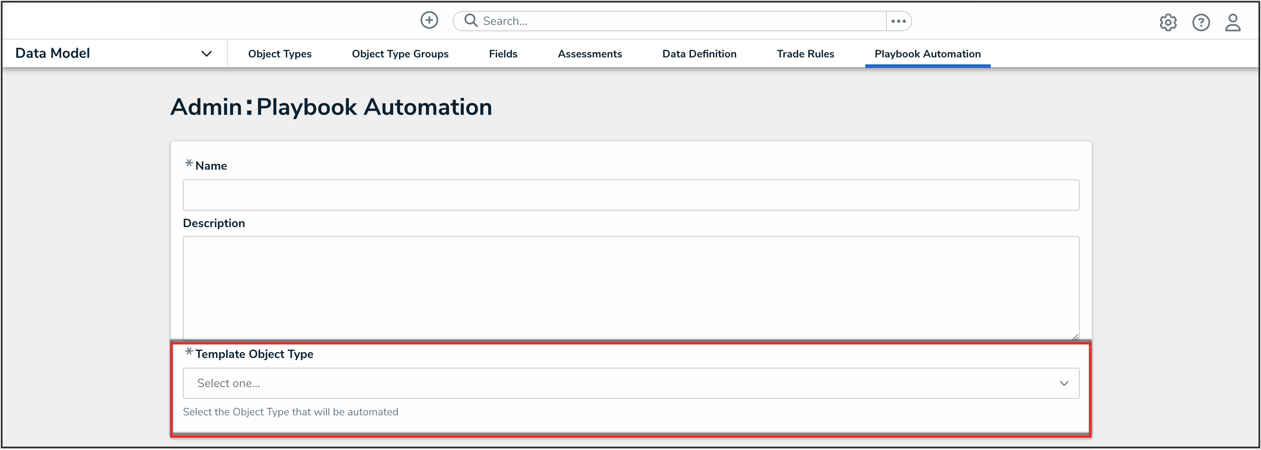This screenshot has height=450, width=1261.
Task: Click inside the Description text area
Action: pyautogui.click(x=630, y=287)
